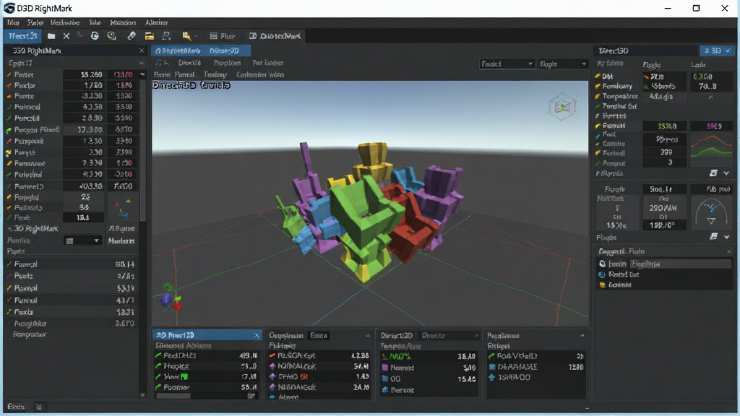The image size is (740, 416).
Task: Click the blue color square on the OO row
Action: pos(384,378)
